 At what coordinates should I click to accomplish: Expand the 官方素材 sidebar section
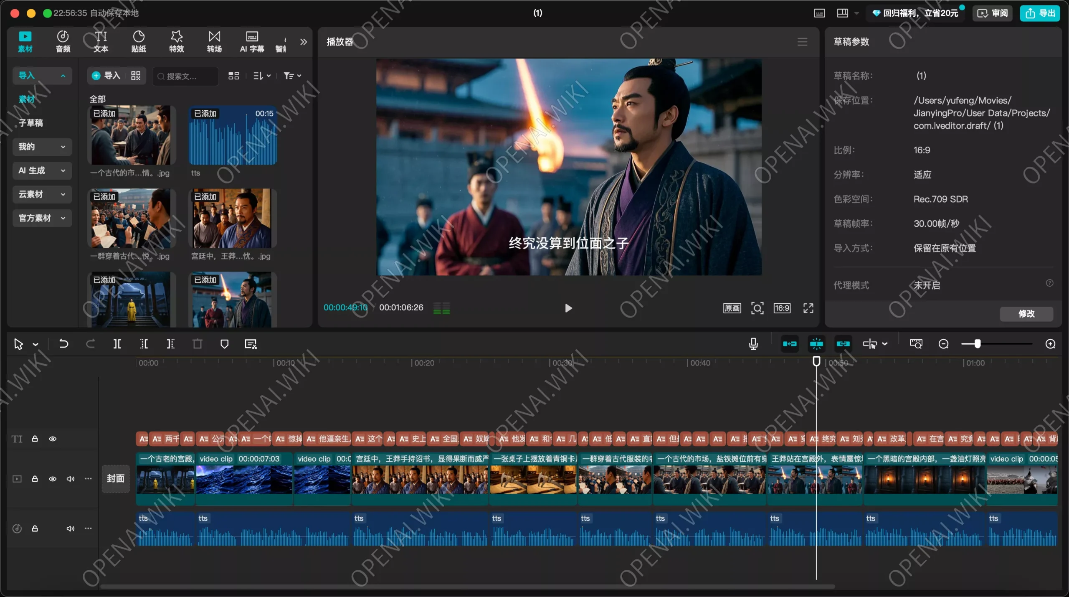click(x=42, y=218)
